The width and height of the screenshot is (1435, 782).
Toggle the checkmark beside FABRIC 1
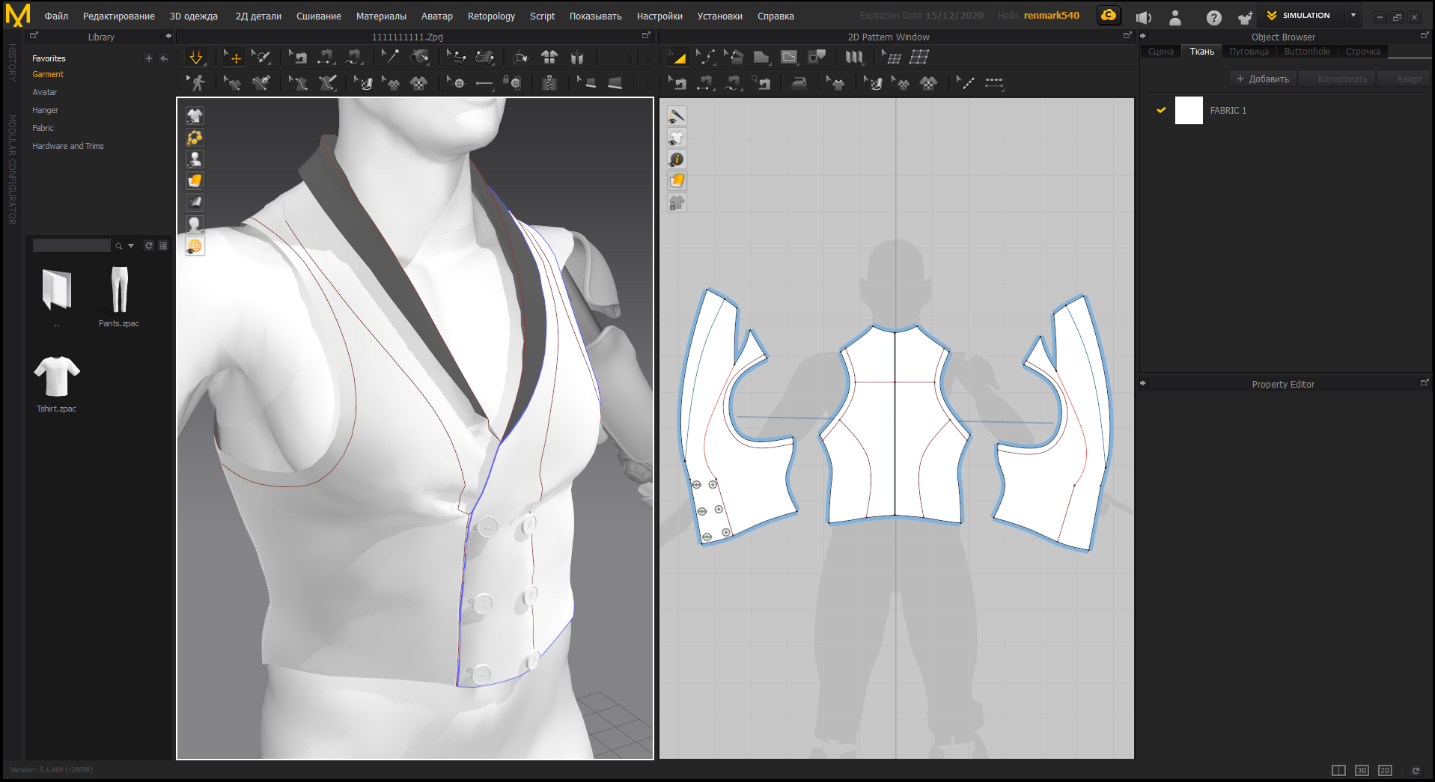tap(1161, 110)
